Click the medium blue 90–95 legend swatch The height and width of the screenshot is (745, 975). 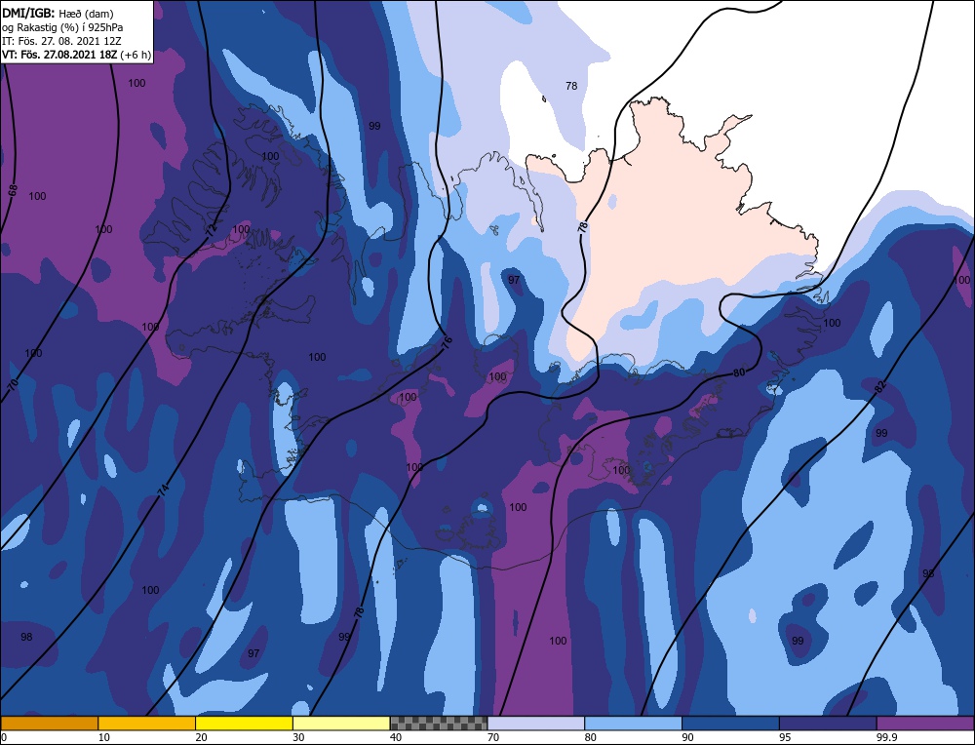(x=730, y=724)
